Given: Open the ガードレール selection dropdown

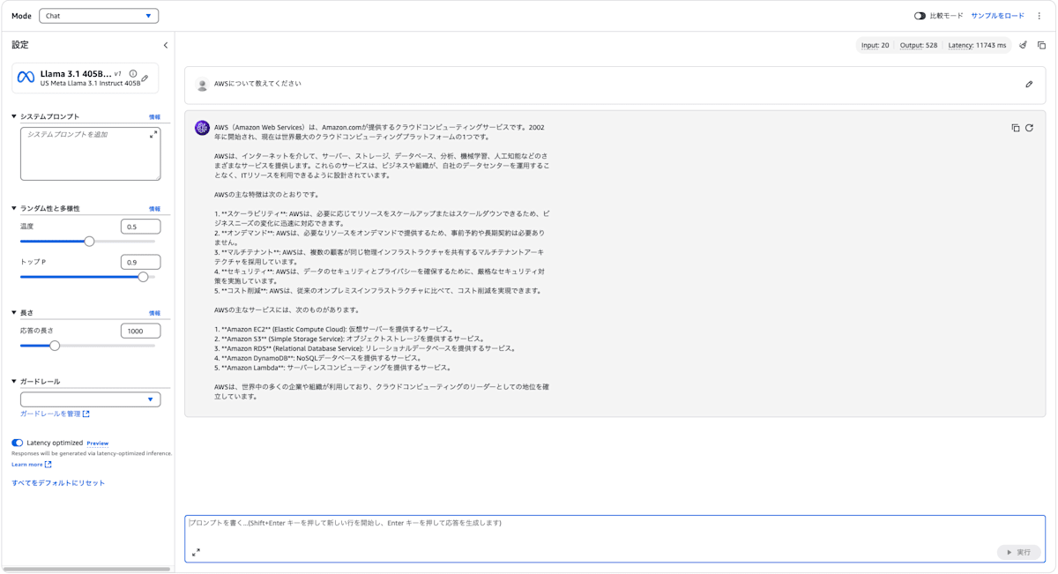Looking at the screenshot, I should click(x=90, y=399).
